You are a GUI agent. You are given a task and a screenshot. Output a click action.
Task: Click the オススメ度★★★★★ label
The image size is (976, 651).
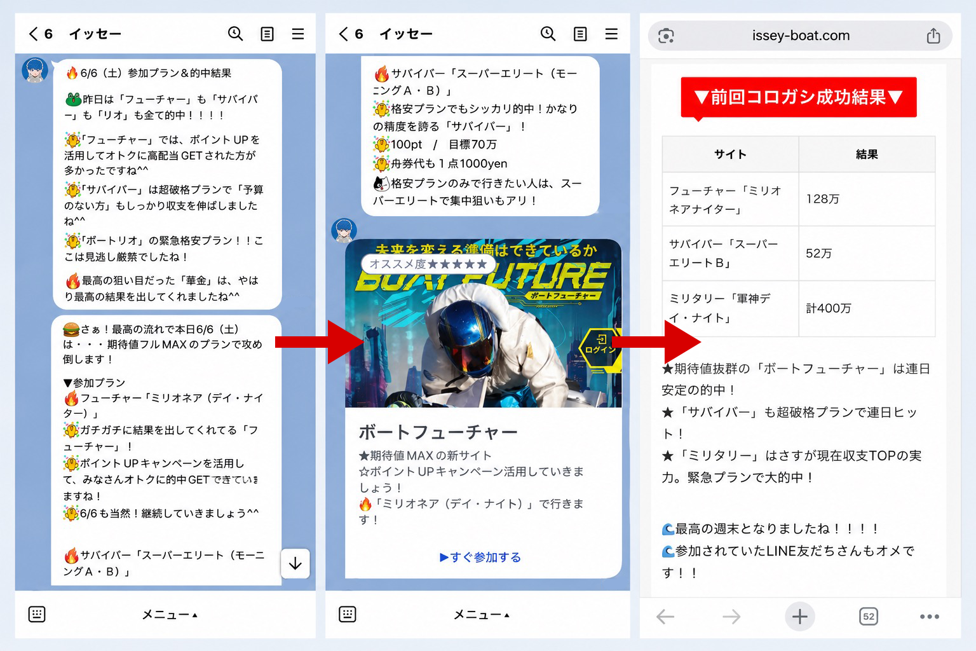click(x=428, y=264)
